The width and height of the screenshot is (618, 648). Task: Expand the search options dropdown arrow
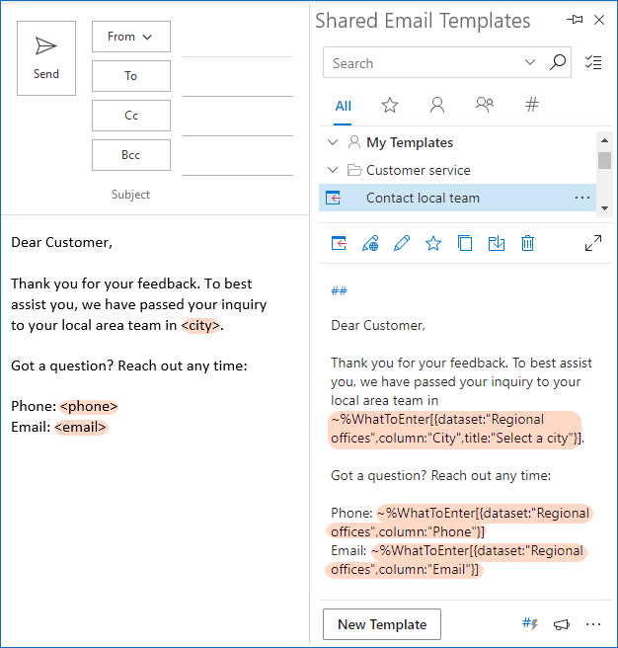(529, 62)
